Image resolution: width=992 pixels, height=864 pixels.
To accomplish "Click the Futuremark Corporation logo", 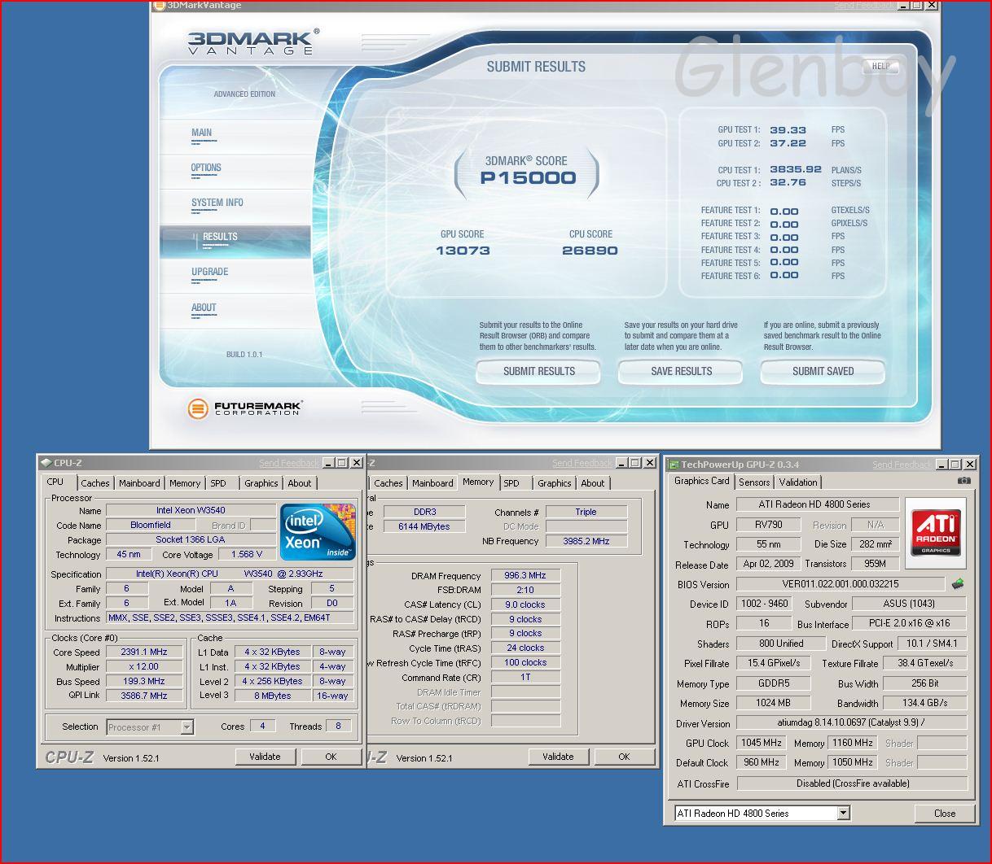I will tap(244, 408).
